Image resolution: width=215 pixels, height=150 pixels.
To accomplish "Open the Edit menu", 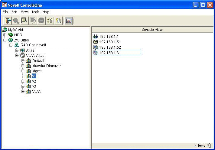I will tap(14, 12).
